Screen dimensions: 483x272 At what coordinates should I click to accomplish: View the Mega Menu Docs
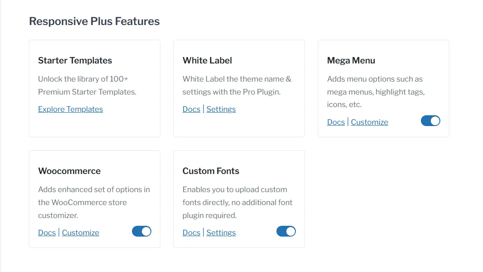[x=336, y=122]
